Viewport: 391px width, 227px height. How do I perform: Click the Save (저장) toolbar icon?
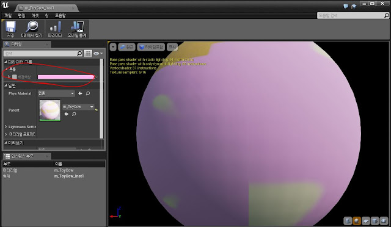pos(10,29)
